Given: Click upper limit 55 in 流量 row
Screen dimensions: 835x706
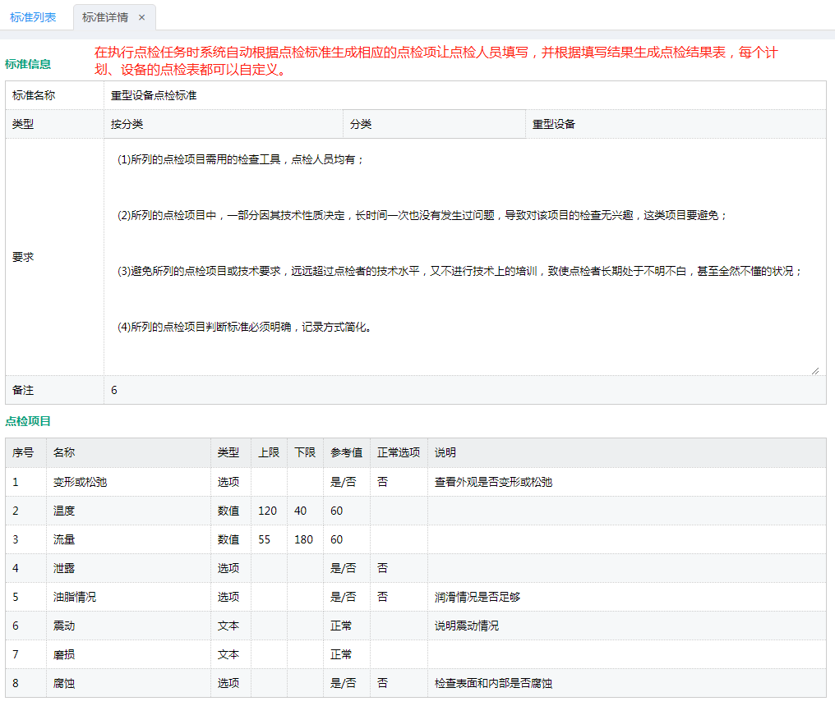Looking at the screenshot, I should (x=264, y=539).
